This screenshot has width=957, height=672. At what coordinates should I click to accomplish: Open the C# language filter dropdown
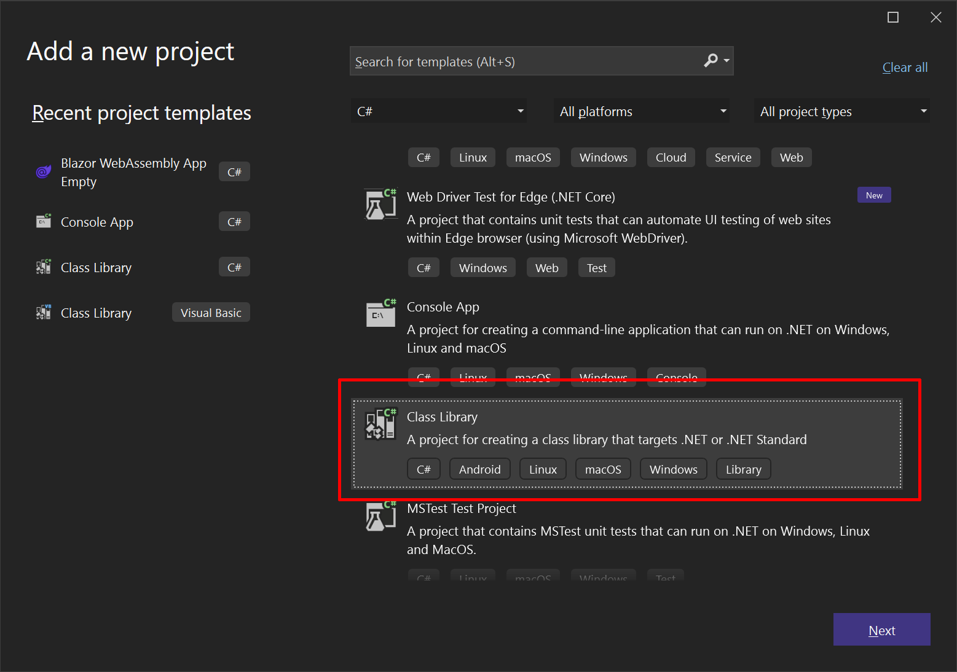pyautogui.click(x=439, y=111)
